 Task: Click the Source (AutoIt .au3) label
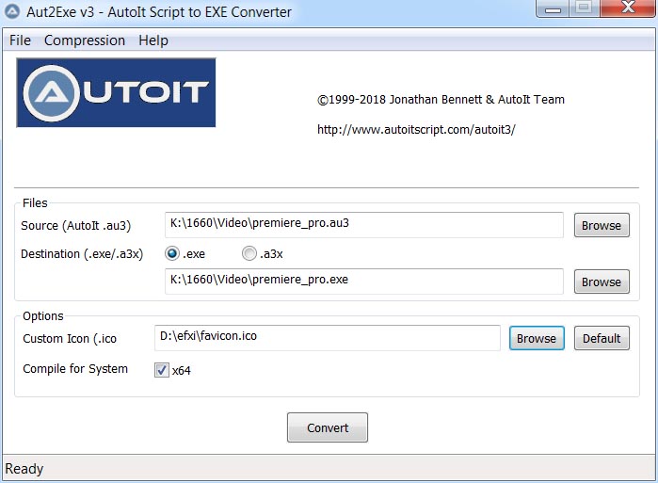76,226
